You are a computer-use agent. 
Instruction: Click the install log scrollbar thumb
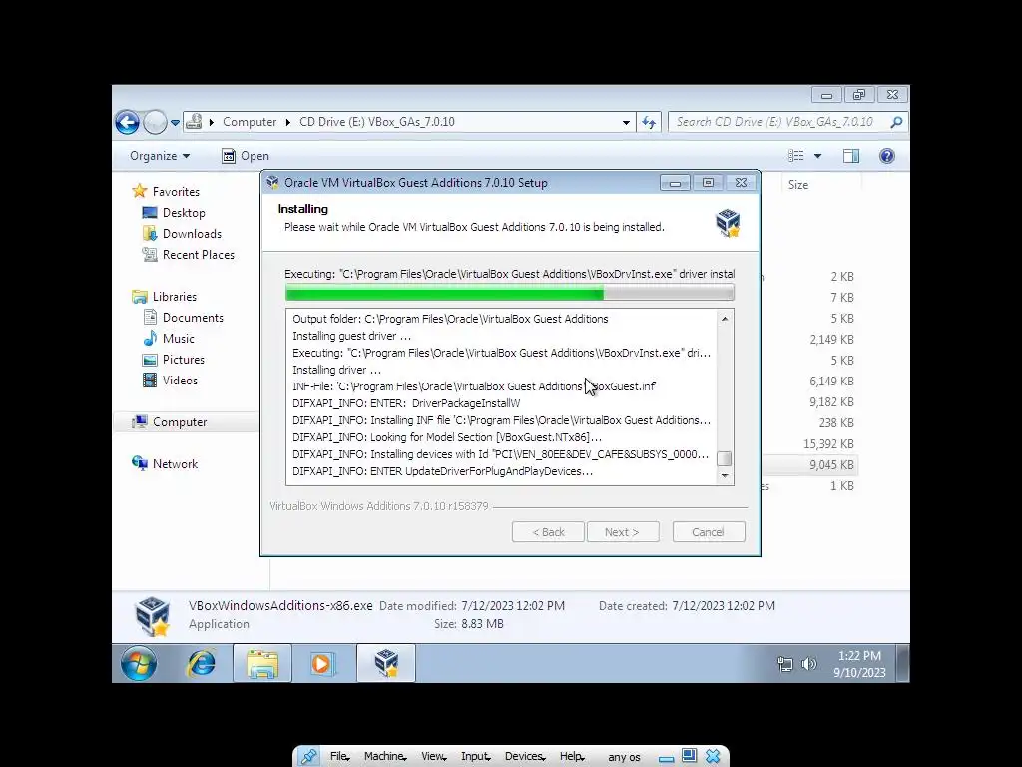pyautogui.click(x=725, y=458)
